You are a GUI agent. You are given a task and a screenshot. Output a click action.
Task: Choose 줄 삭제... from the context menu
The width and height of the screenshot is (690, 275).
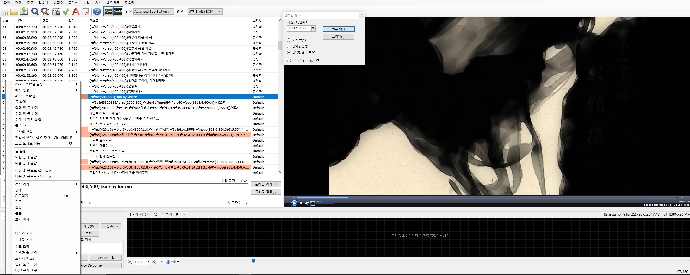tap(47, 102)
